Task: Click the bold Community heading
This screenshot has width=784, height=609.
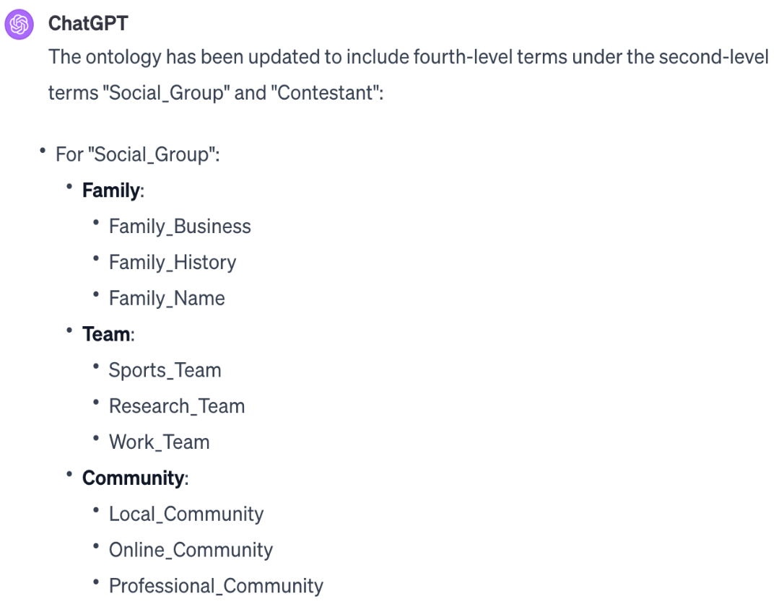Action: click(133, 478)
